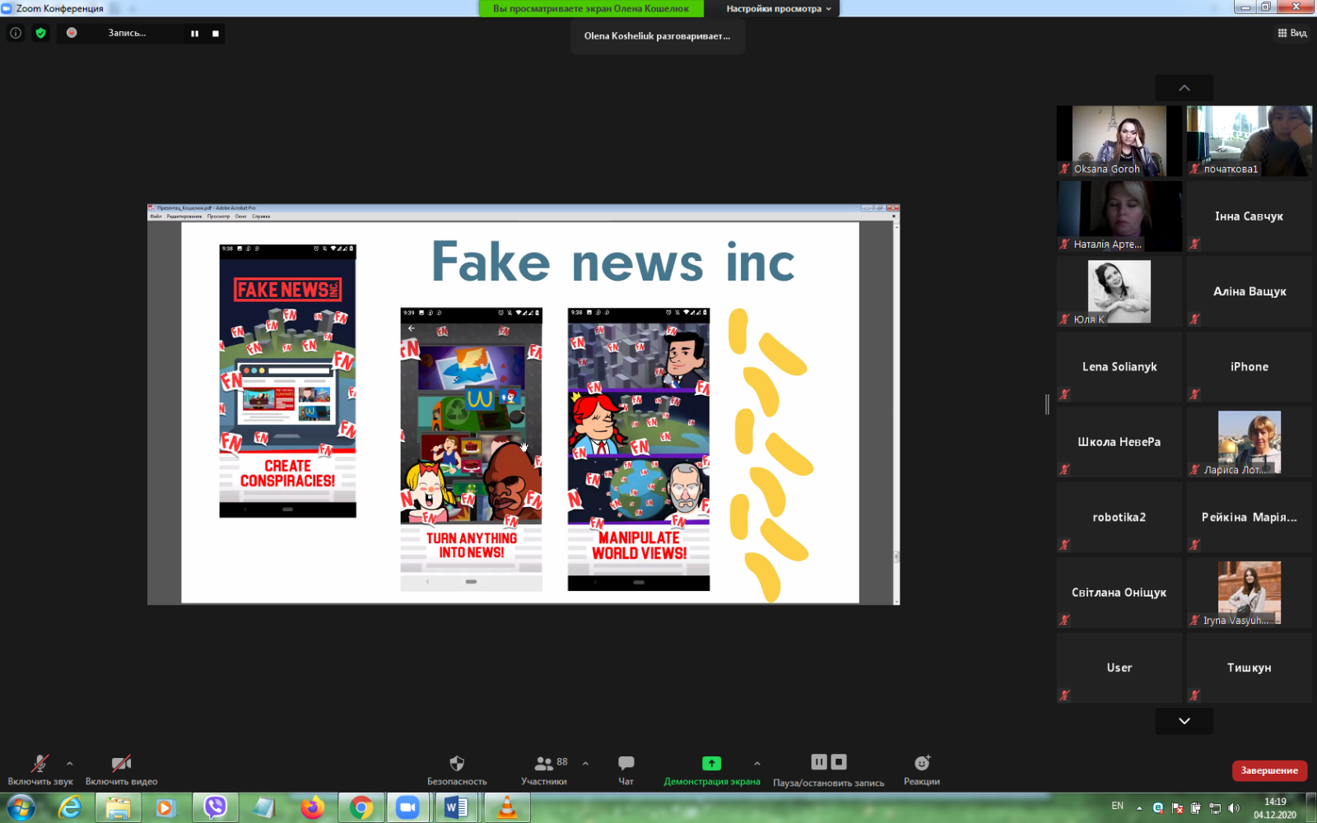Stop the recording in the top bar
The width and height of the screenshot is (1317, 823).
click(216, 34)
